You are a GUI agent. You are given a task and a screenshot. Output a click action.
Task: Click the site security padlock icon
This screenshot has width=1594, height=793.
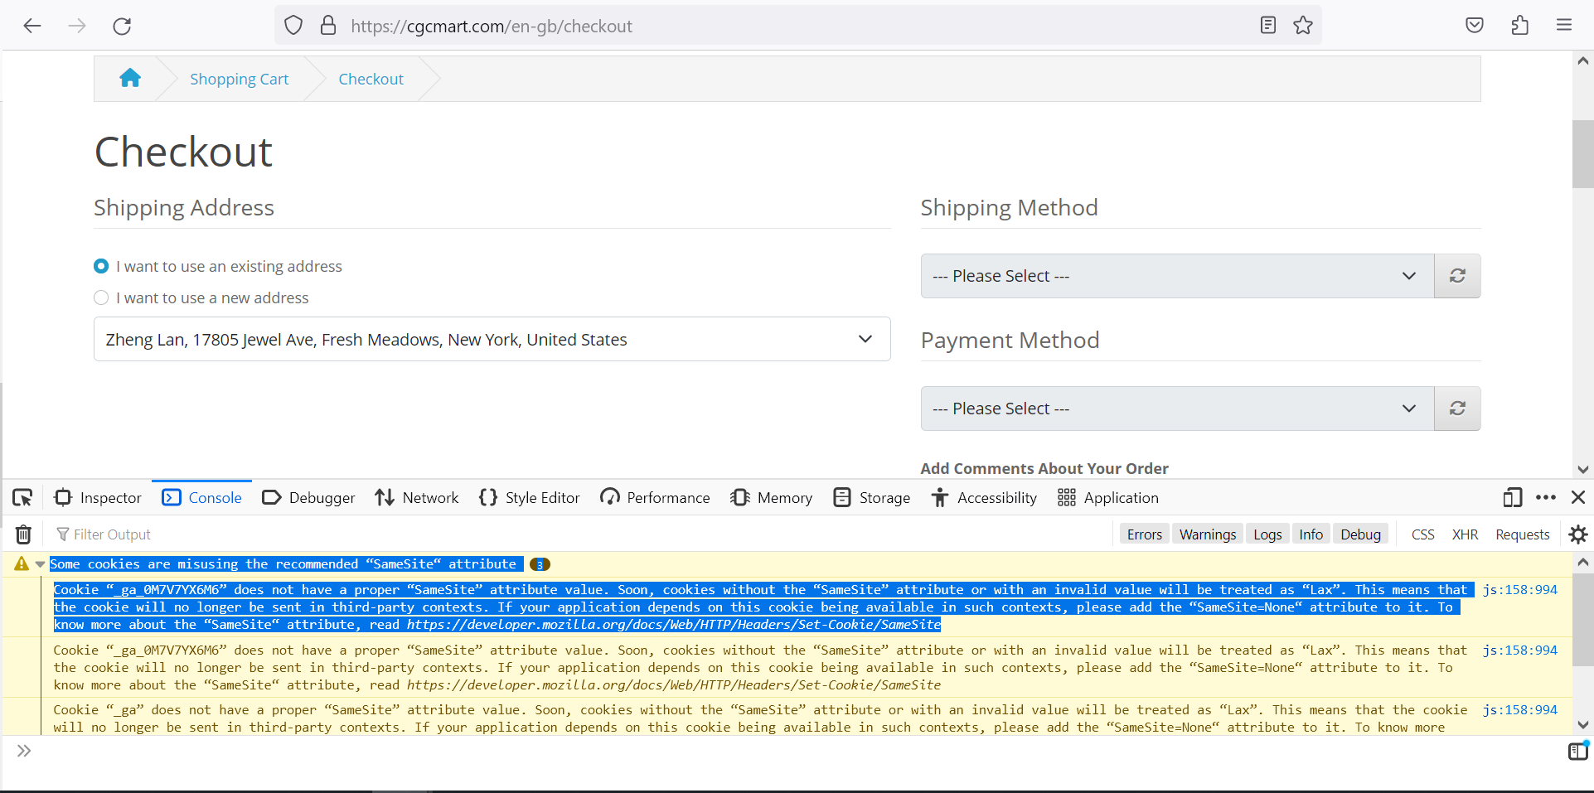point(328,26)
